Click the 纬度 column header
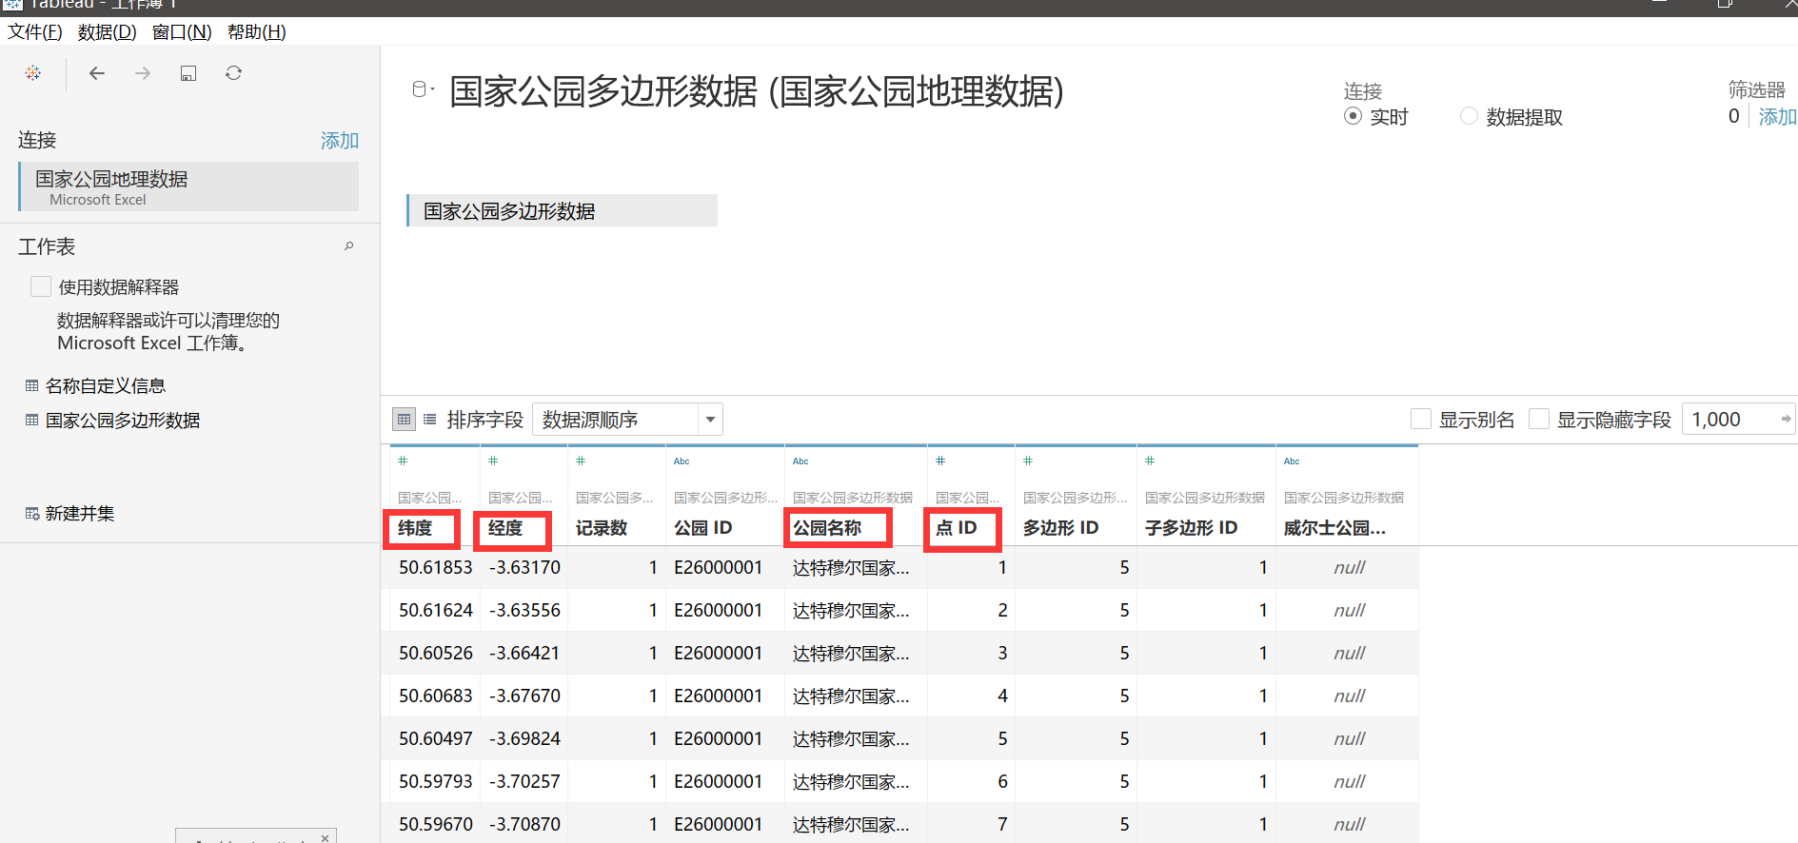Image resolution: width=1798 pixels, height=843 pixels. (415, 528)
